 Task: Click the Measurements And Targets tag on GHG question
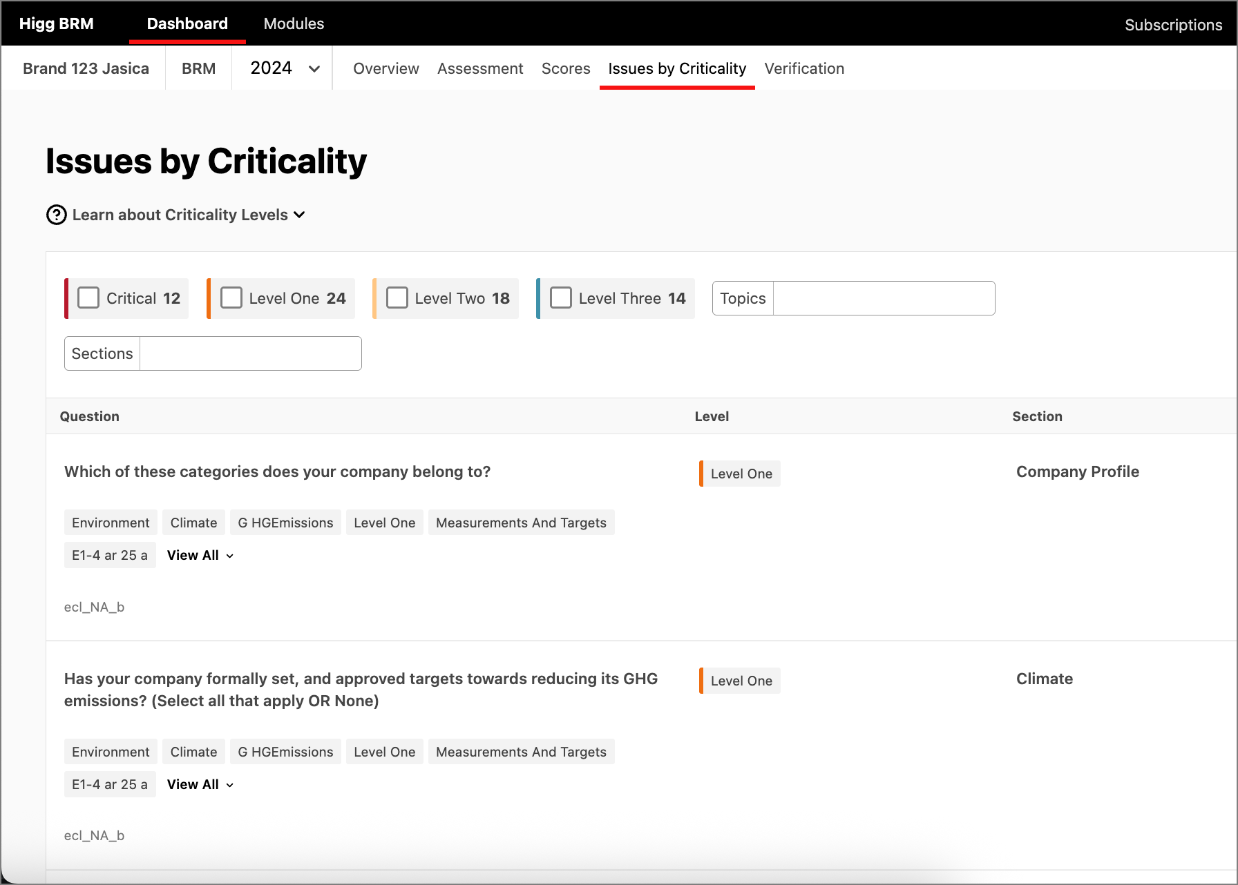click(x=521, y=752)
